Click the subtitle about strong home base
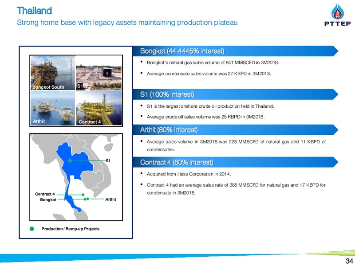This screenshot has height=266, width=355. tap(127, 23)
